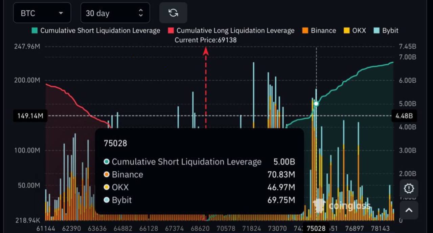Toggle Binance series in legend
Image resolution: width=433 pixels, height=233 pixels.
[323, 30]
